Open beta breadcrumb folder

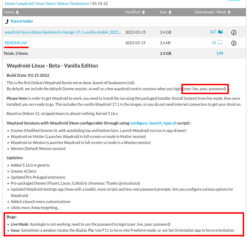50,4
